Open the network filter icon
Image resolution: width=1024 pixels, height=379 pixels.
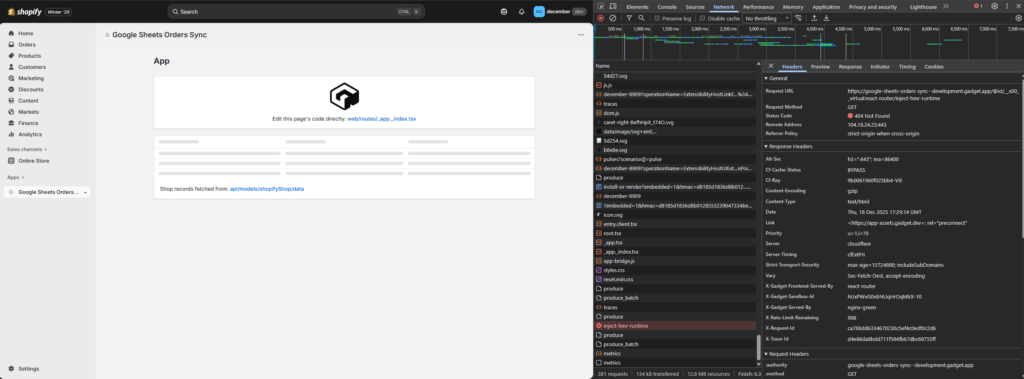[x=629, y=18]
